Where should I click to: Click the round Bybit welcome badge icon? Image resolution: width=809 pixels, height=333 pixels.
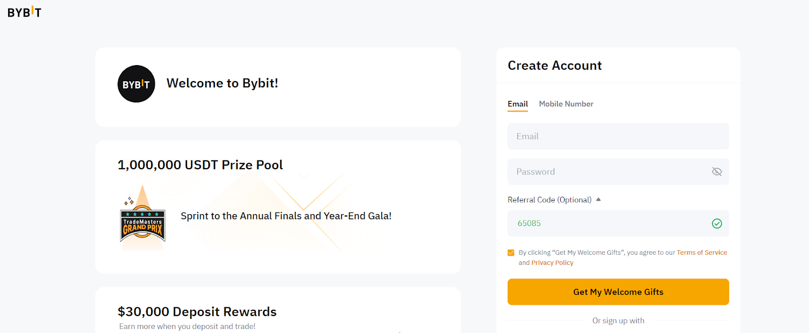(x=136, y=84)
